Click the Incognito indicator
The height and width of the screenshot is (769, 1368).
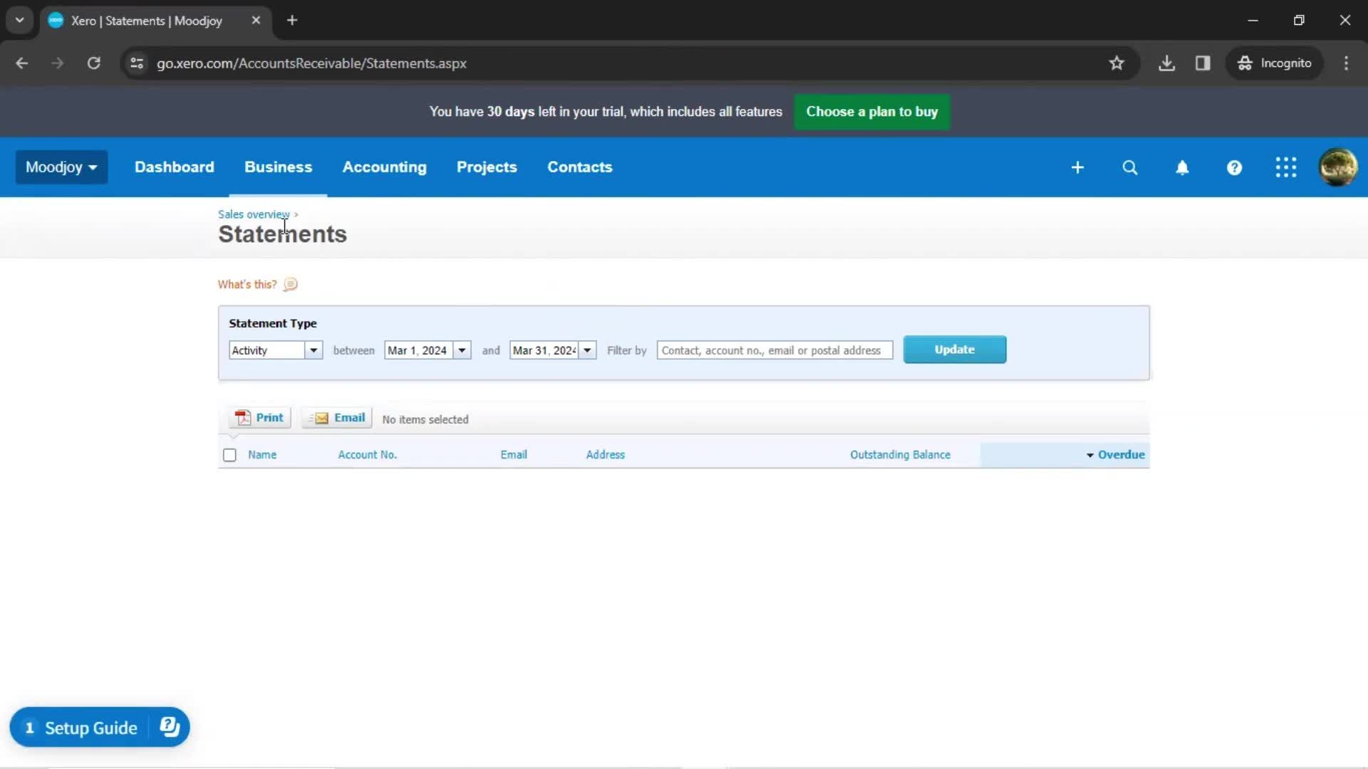pos(1275,63)
